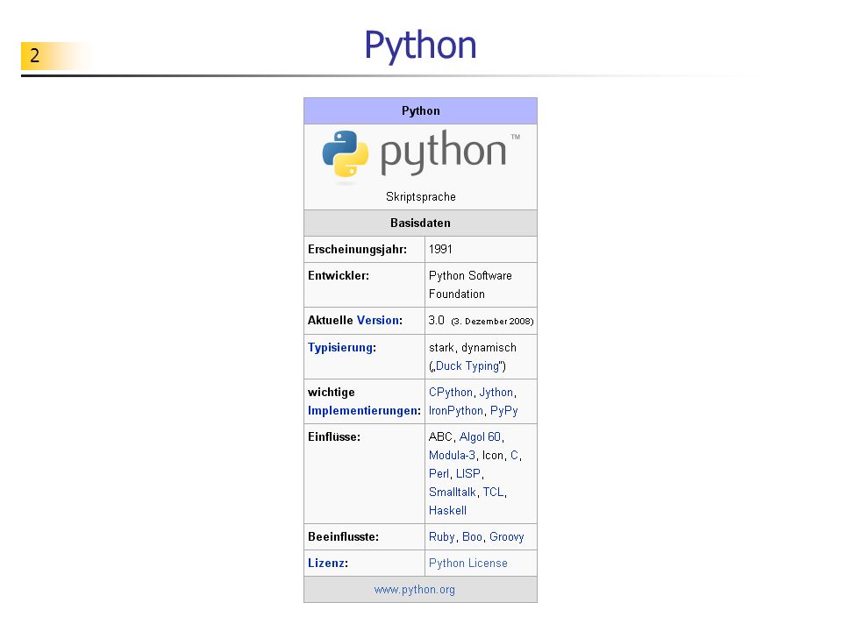This screenshot has height=631, width=842.
Task: Open the Haskell link
Action: (x=447, y=510)
